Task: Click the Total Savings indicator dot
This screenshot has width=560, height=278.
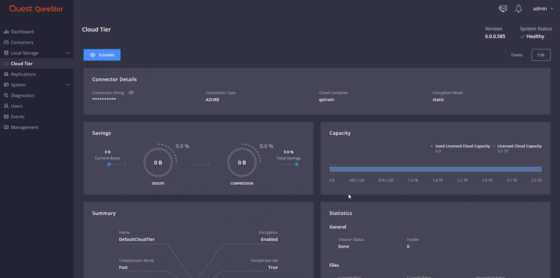Action: (x=296, y=164)
